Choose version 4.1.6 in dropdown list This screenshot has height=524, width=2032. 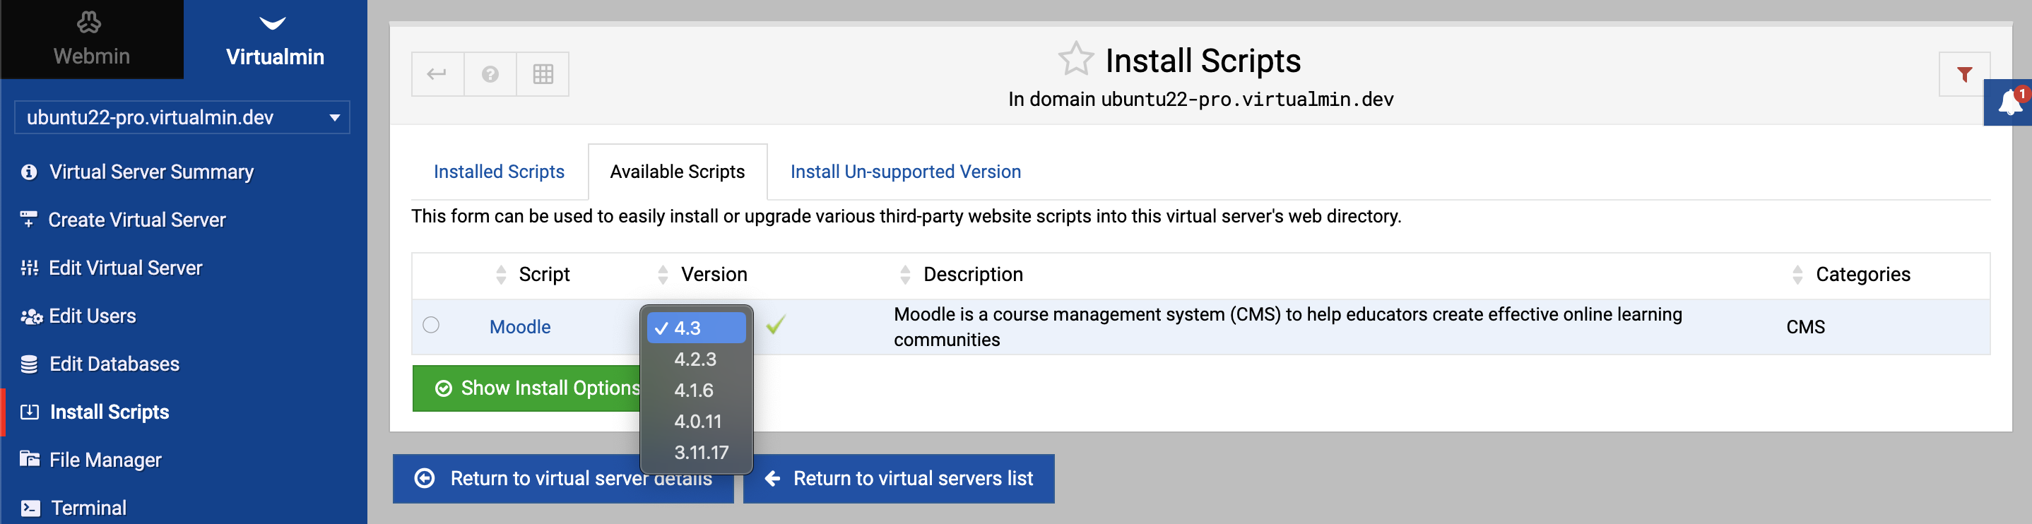pos(696,390)
